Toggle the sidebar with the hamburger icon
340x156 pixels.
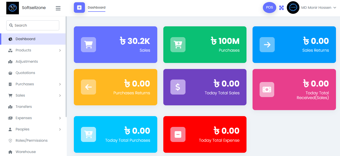[x=58, y=8]
